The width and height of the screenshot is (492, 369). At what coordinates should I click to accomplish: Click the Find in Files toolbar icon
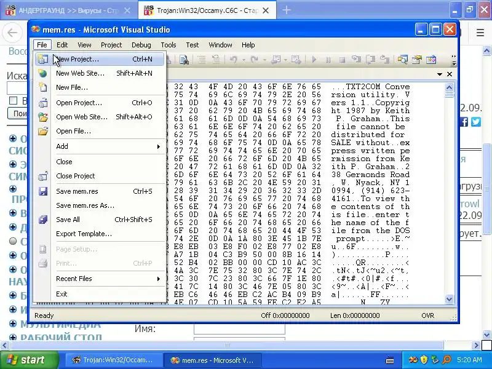coord(184,60)
